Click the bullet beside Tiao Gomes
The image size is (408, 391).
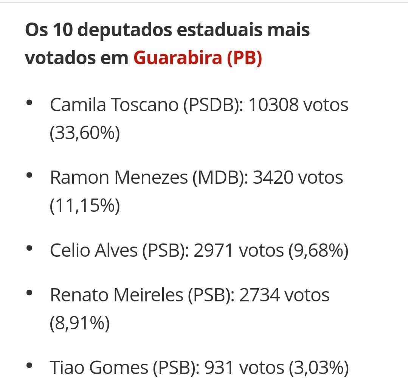coord(29,366)
